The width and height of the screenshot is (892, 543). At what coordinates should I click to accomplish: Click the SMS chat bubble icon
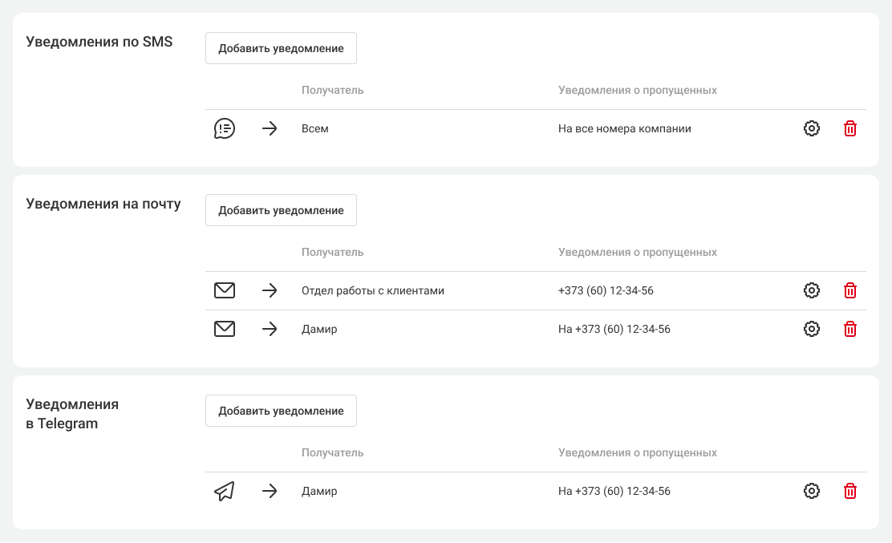pos(225,128)
